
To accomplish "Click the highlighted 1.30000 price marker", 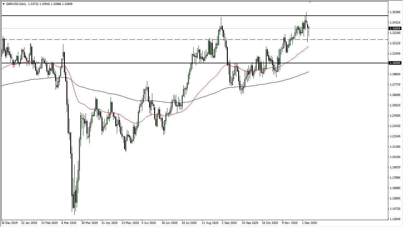I will tap(394, 63).
